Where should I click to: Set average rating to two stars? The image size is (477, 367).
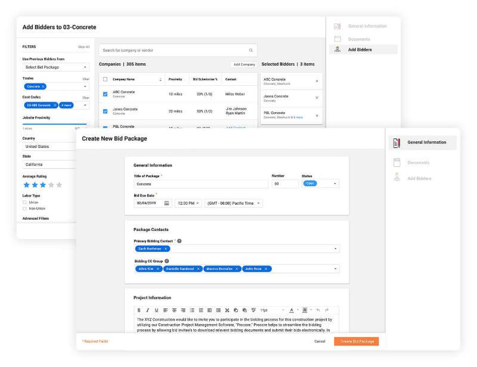(x=35, y=185)
